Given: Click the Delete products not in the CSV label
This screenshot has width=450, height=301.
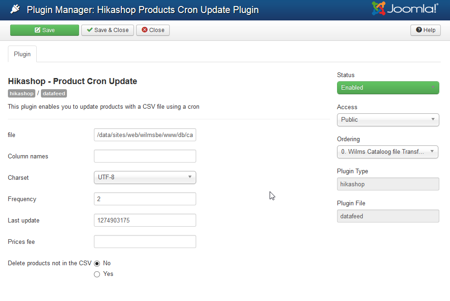Looking at the screenshot, I should click(50, 263).
